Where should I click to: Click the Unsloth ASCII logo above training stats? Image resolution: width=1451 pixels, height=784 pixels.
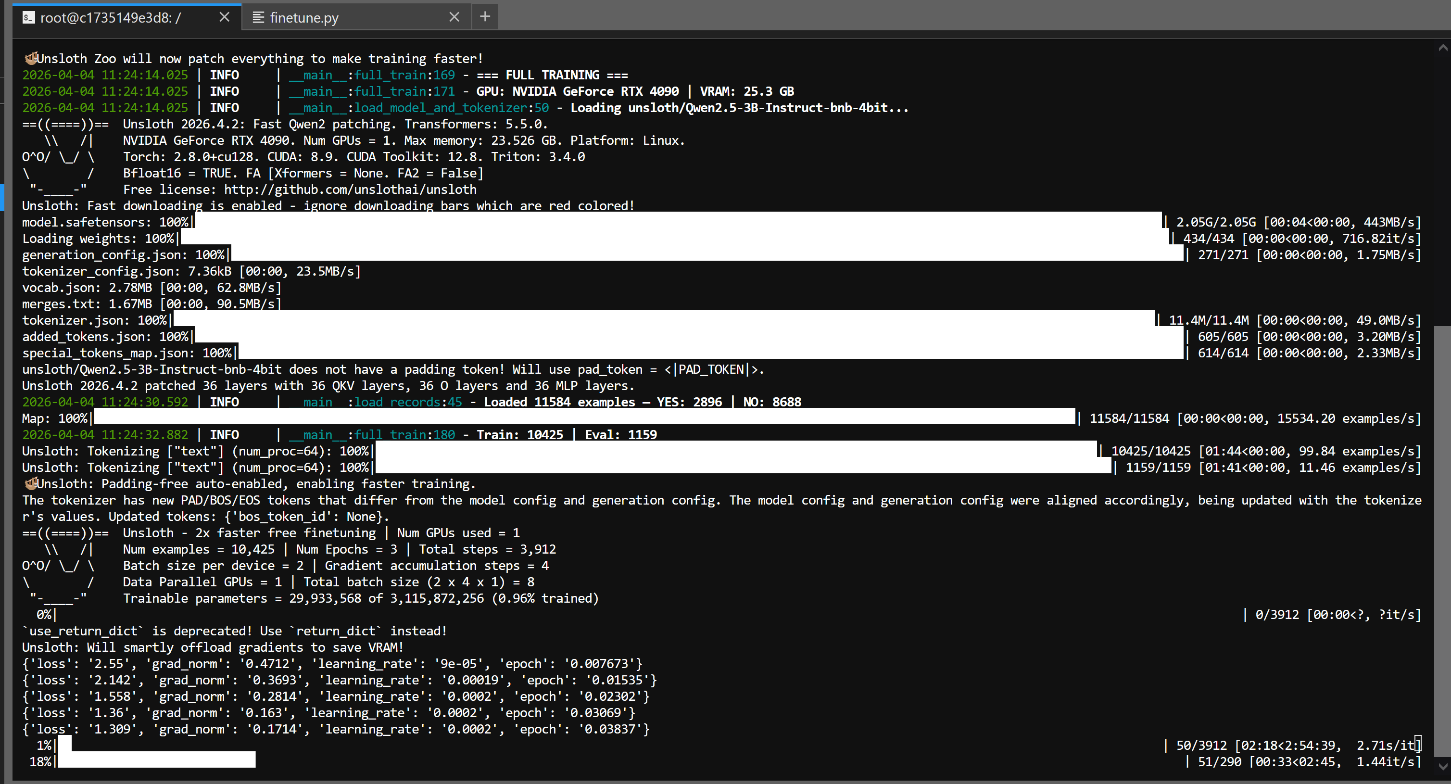(59, 565)
